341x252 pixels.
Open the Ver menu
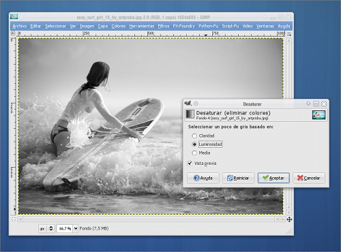(73, 26)
